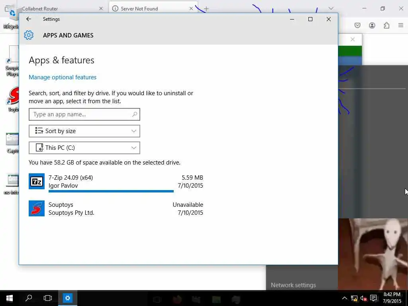The width and height of the screenshot is (408, 306).
Task: Open the Action Center notifications icon
Action: coord(373,298)
